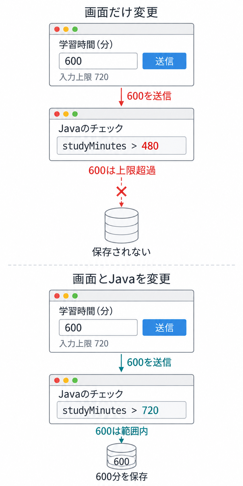Click the heading 画面だけ変更
The width and height of the screenshot is (243, 486).
click(x=121, y=13)
